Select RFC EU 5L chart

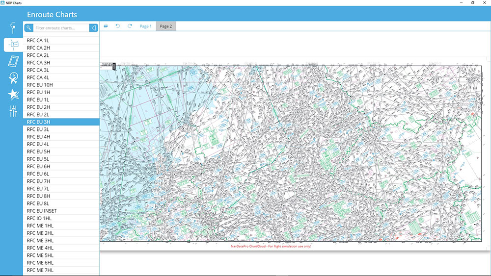[61, 159]
